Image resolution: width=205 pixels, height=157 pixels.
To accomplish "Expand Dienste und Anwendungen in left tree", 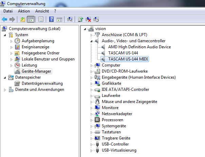I will point(5,90).
